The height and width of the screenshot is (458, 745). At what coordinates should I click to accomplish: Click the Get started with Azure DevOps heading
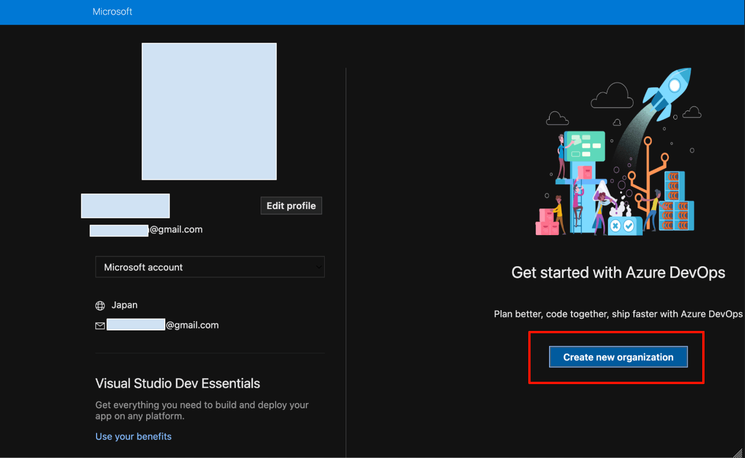tap(618, 273)
